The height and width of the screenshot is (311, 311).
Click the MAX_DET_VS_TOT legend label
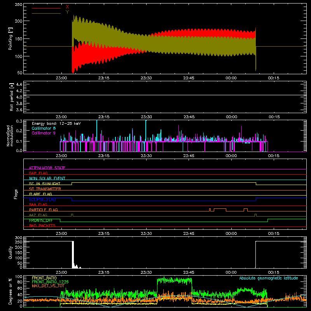click(x=48, y=286)
